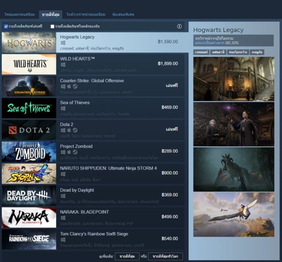Click the info icon above the game list
The width and height of the screenshot is (282, 262).
(x=179, y=27)
